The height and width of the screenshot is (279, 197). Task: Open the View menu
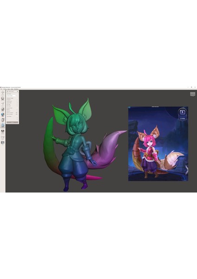pos(8,89)
